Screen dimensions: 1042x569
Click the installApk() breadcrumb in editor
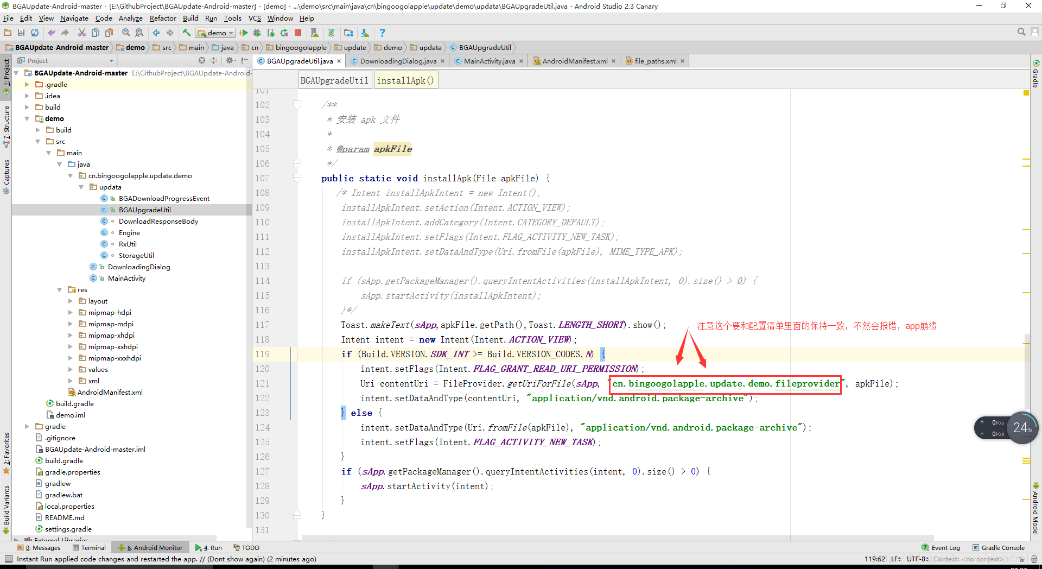point(405,80)
